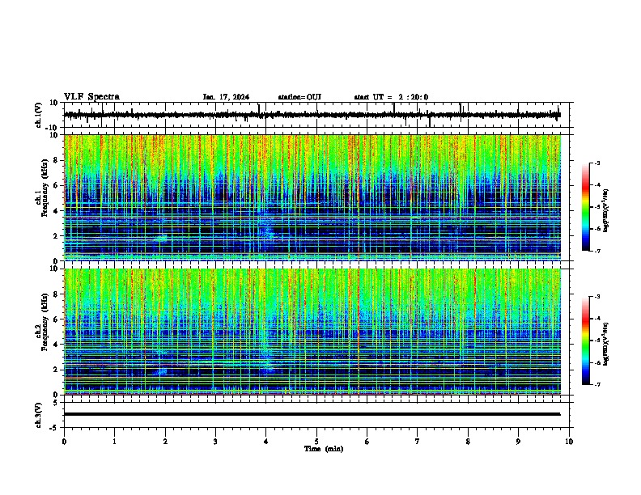Click the "-7" tick on the ch.1 color bar
The width and height of the screenshot is (641, 495).
[596, 251]
